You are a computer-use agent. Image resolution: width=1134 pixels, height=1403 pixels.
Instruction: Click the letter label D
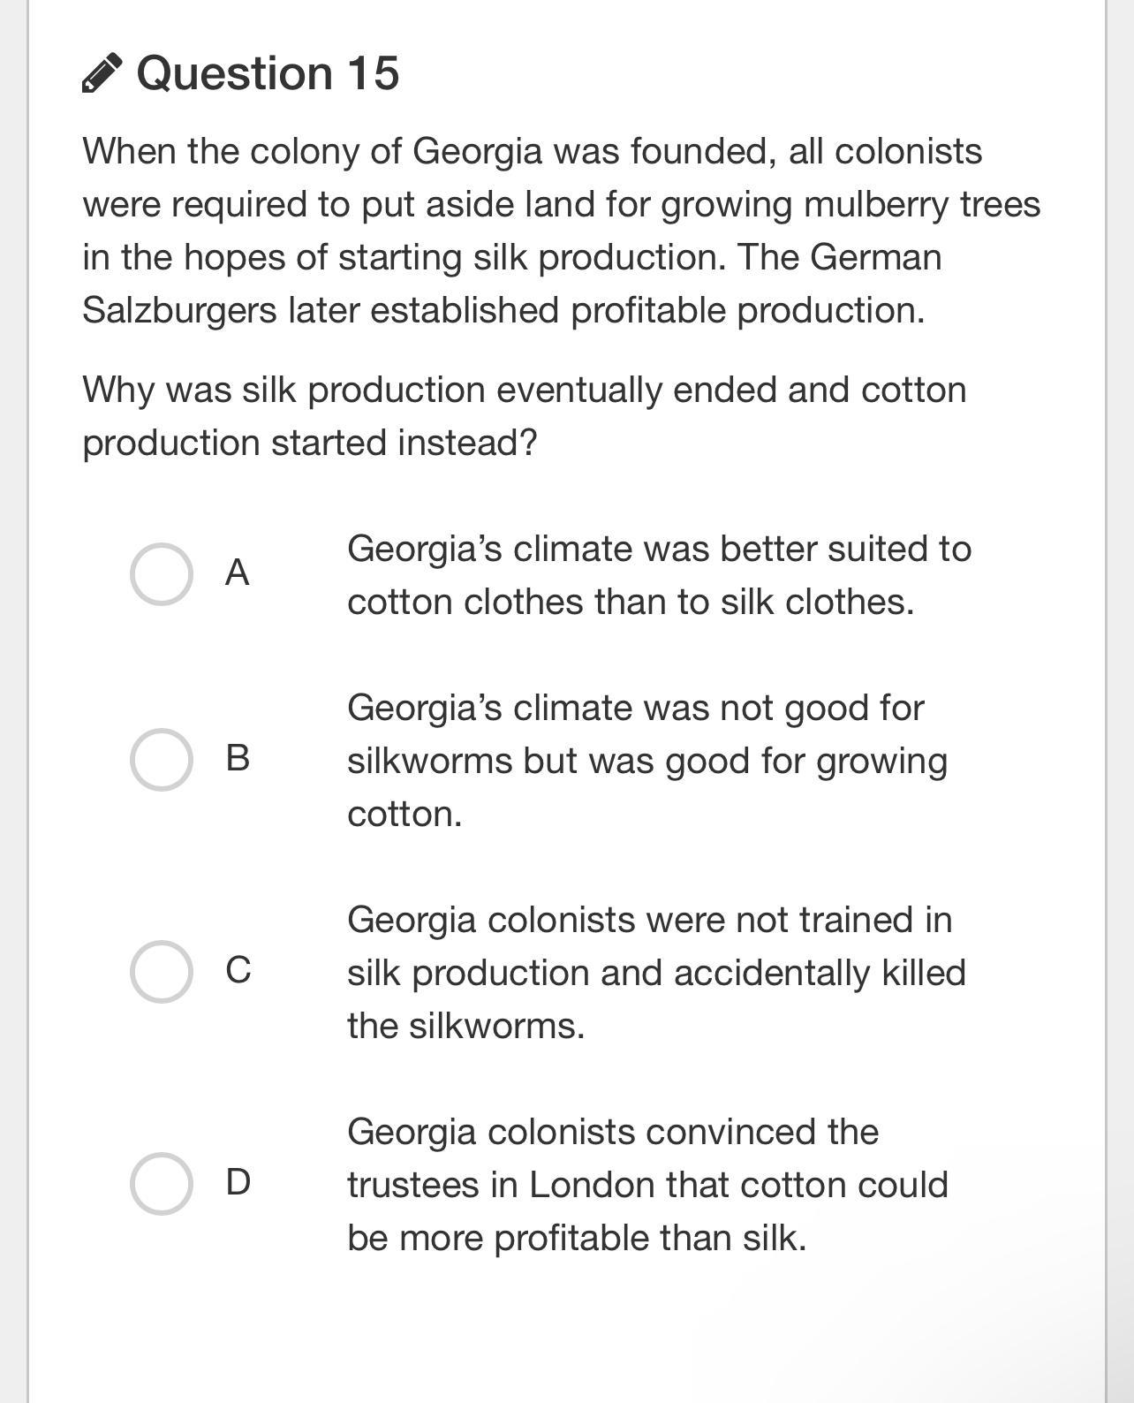(238, 1182)
